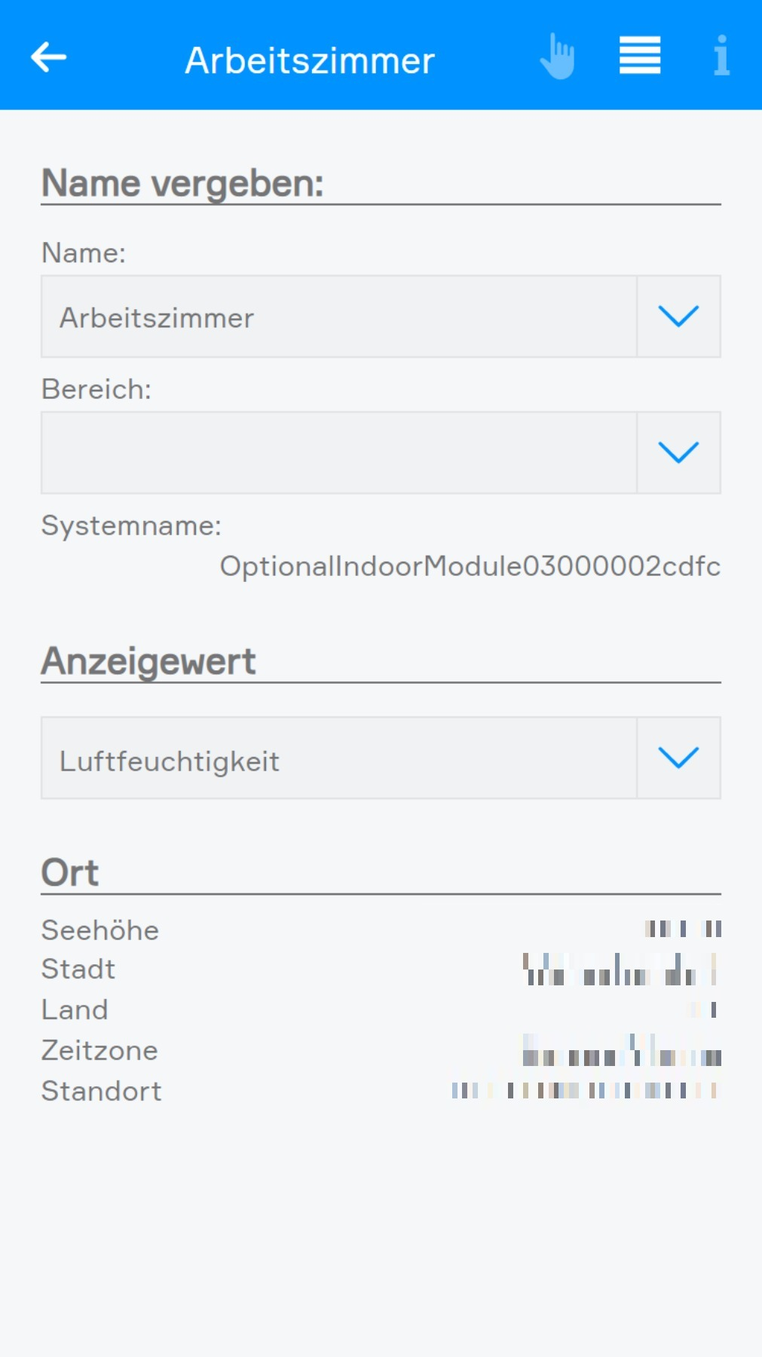Click the OptionalIndoorModule03000002cdfc system name

470,566
